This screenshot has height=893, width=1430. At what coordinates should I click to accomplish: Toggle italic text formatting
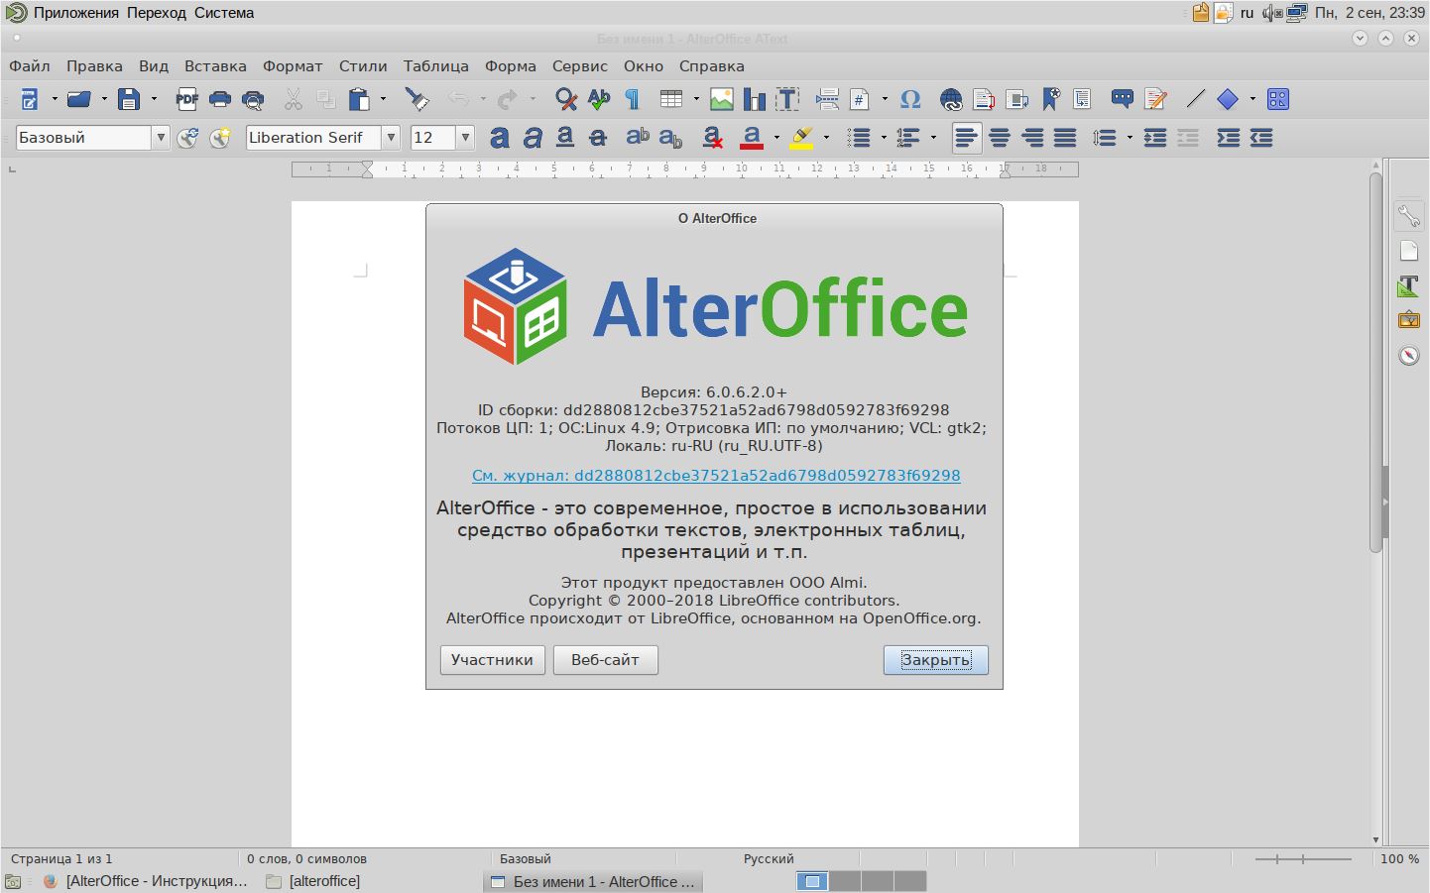tap(533, 138)
